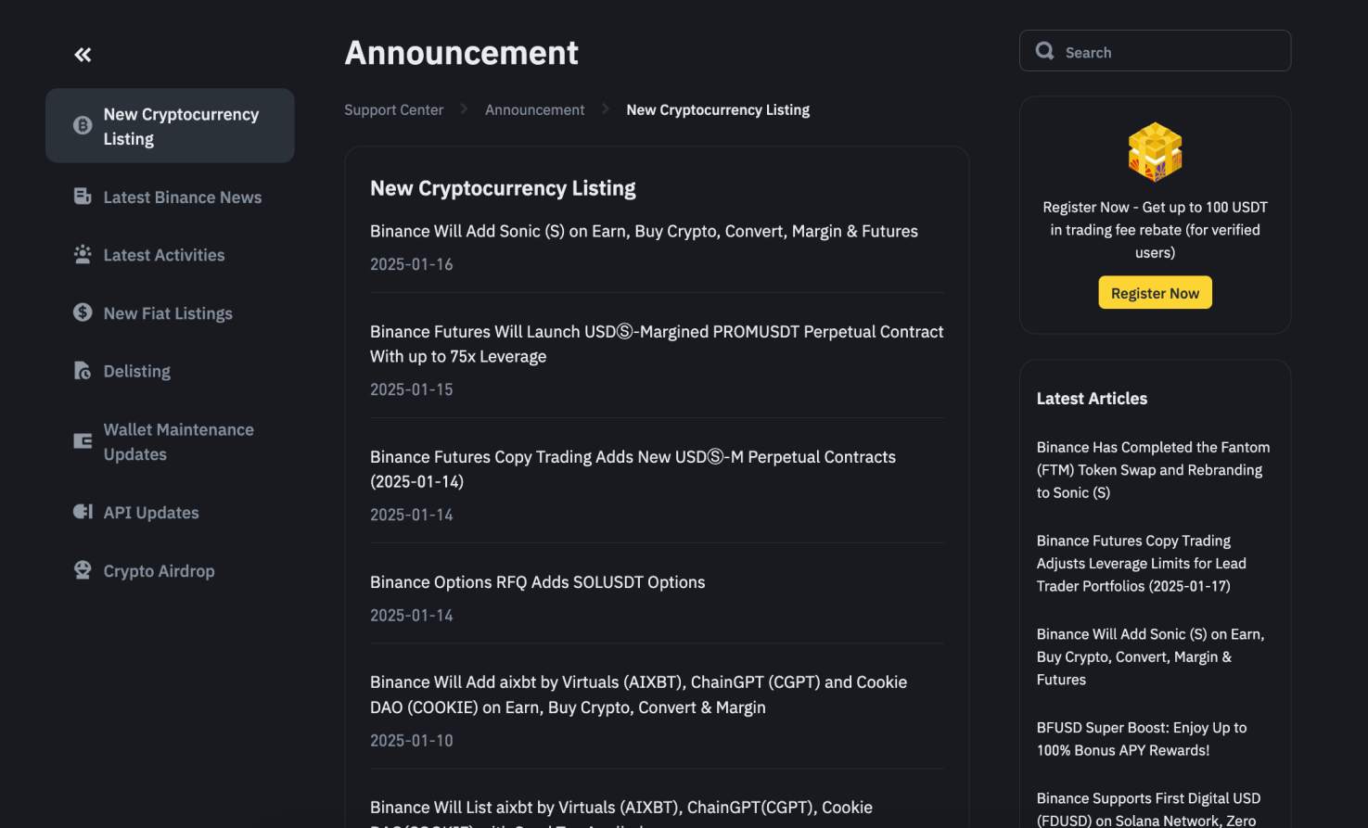Go to the Delisting category
The height and width of the screenshot is (828, 1368).
136,371
